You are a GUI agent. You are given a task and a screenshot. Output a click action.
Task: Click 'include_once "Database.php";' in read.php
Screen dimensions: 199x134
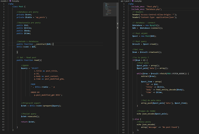click(147, 9)
